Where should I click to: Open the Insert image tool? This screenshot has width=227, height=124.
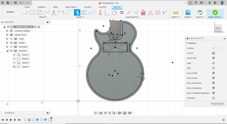pos(188,12)
